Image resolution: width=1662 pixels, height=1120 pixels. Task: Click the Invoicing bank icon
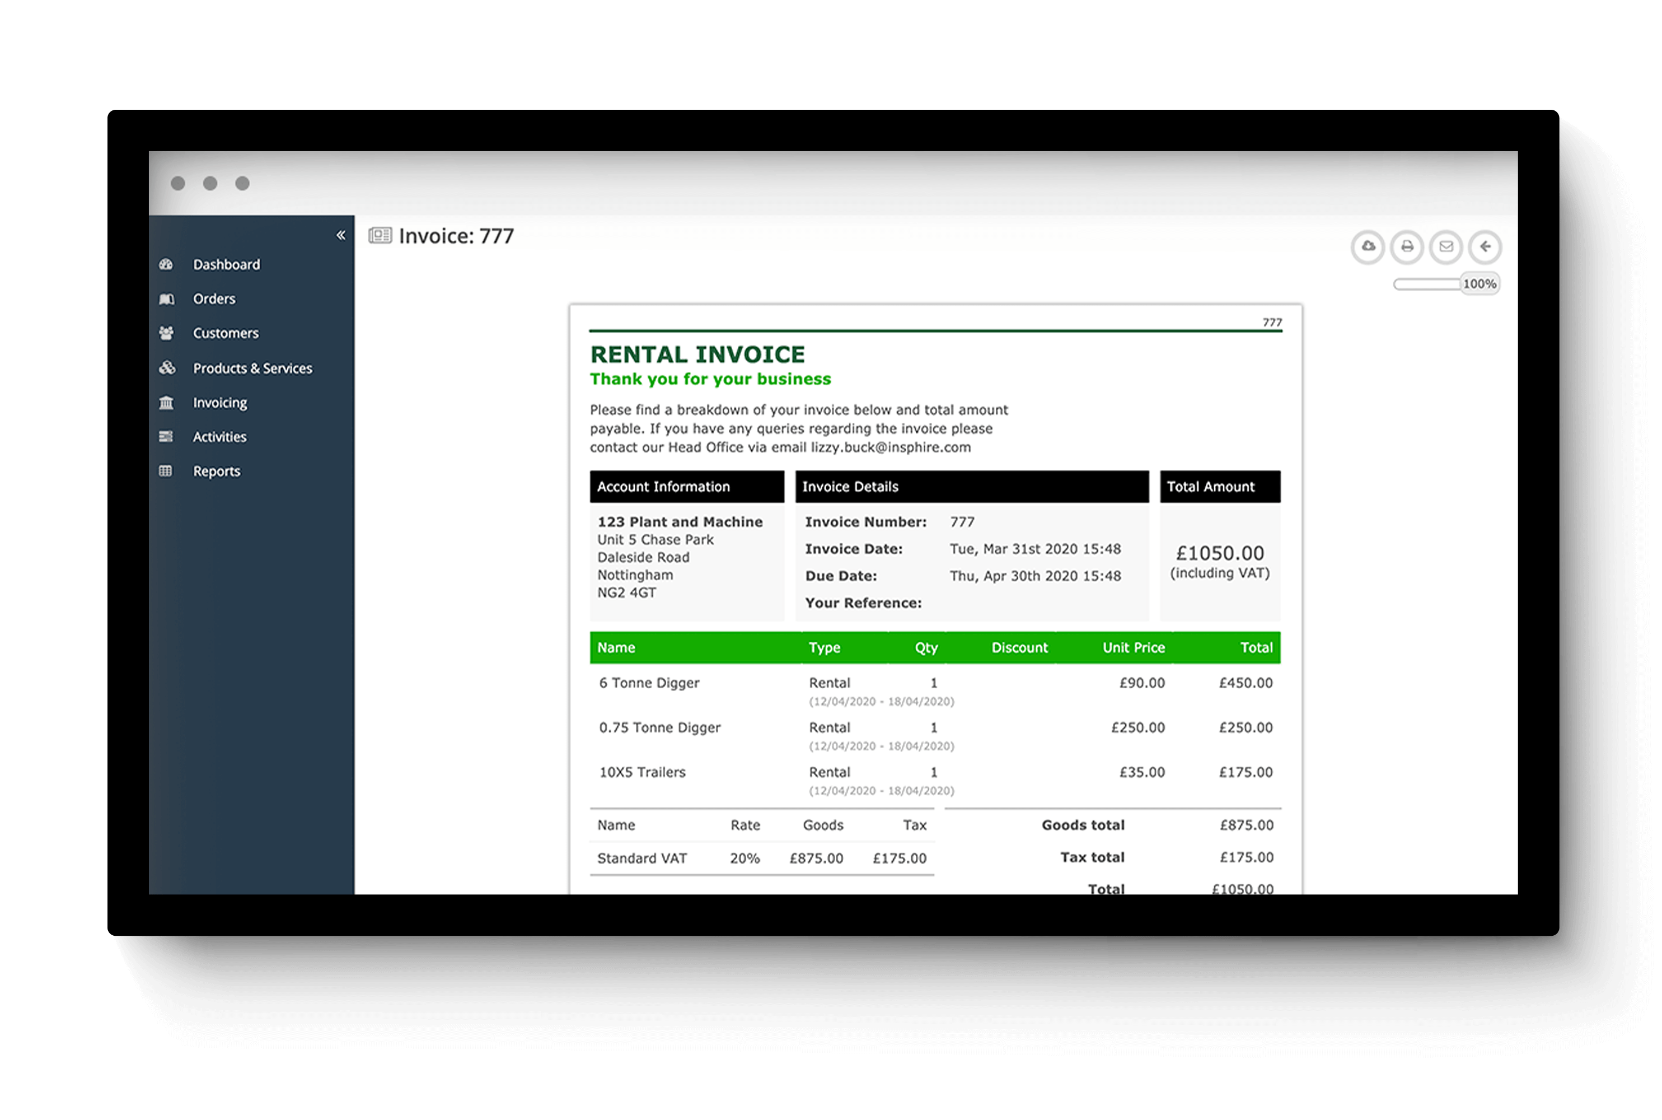click(166, 402)
